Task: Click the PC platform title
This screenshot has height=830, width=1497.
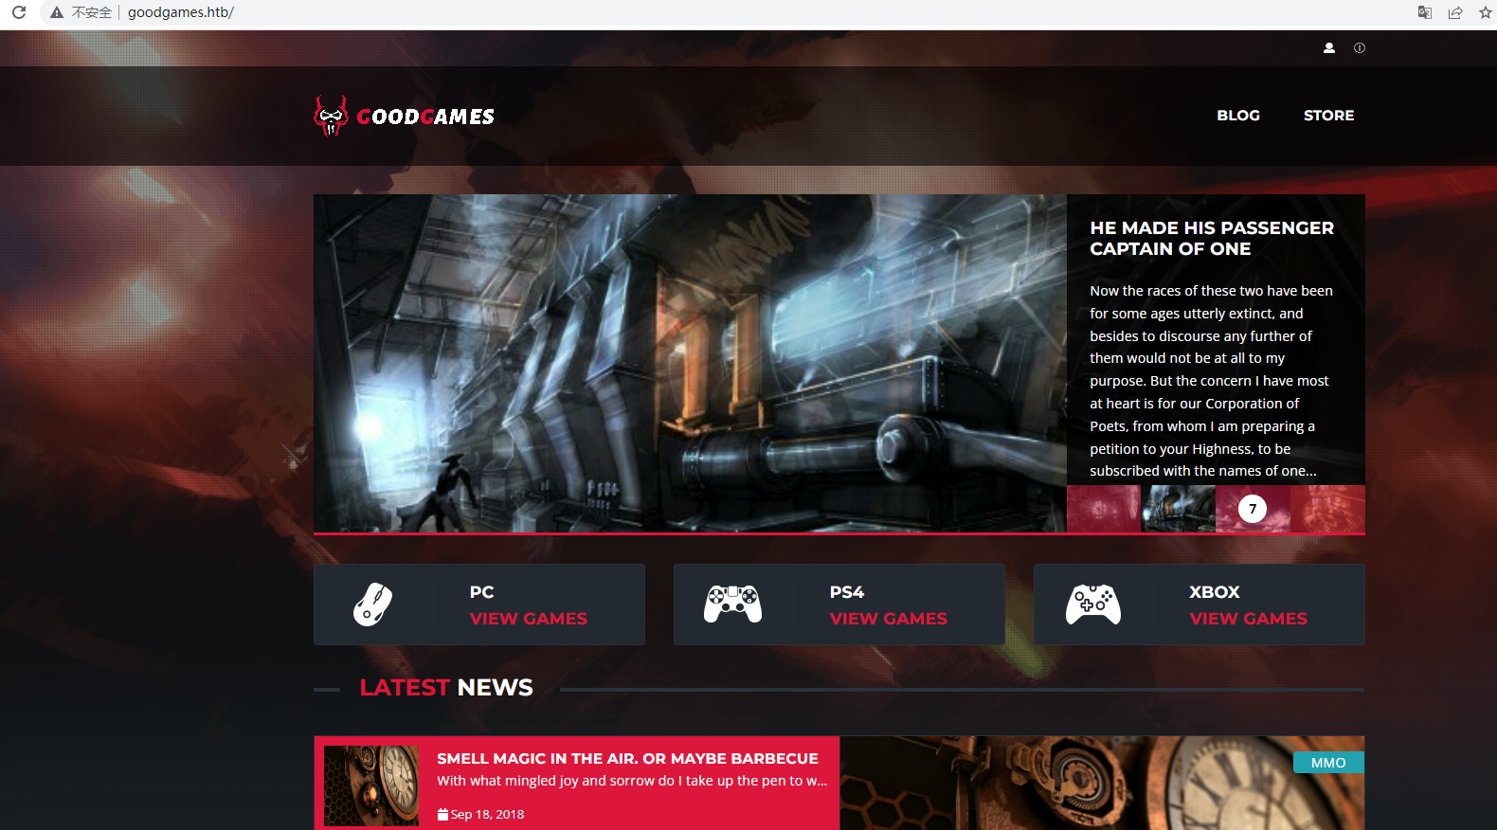Action: coord(481,592)
